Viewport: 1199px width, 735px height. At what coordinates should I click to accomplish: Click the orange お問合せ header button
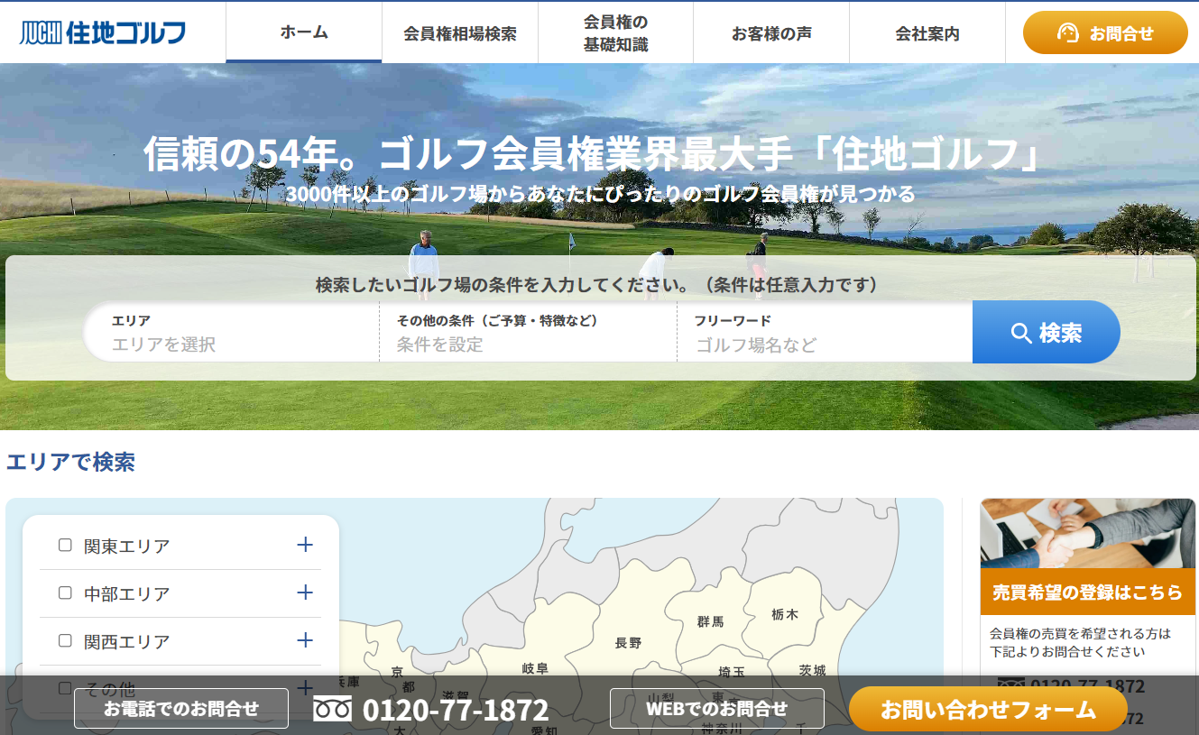click(1105, 33)
